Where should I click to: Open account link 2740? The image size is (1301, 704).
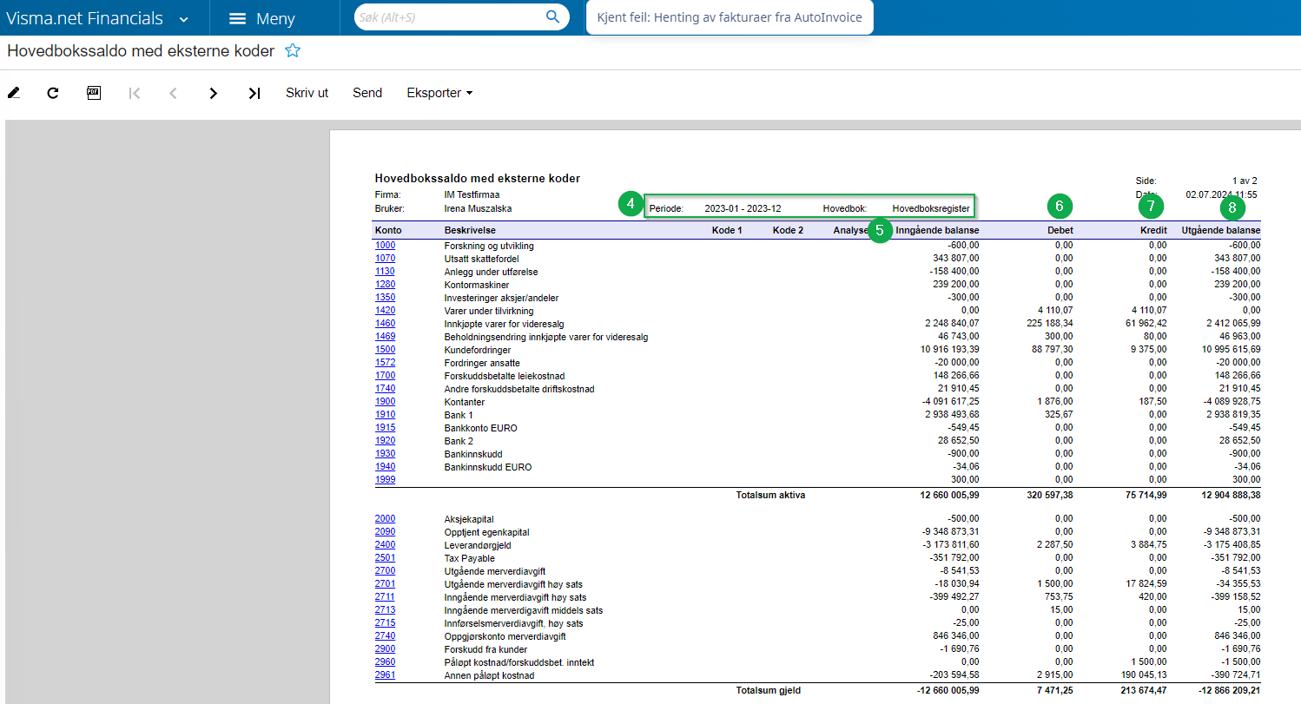pyautogui.click(x=385, y=636)
